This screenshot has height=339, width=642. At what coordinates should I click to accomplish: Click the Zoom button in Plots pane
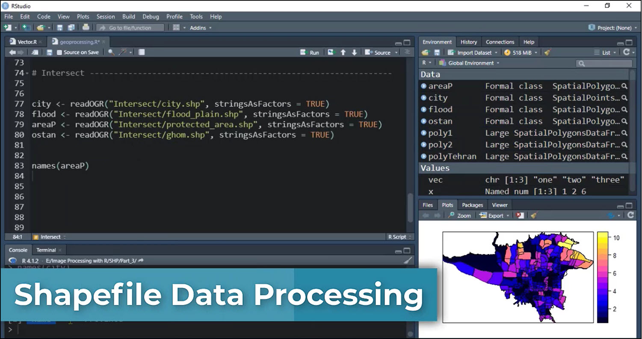(x=459, y=215)
